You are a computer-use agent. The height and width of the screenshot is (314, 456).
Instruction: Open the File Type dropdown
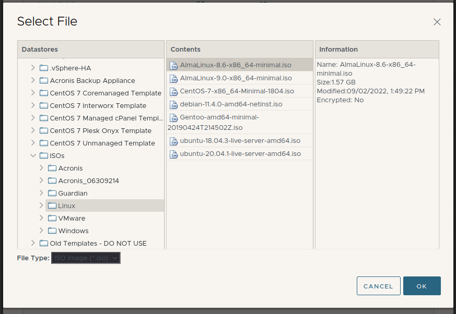pos(86,258)
